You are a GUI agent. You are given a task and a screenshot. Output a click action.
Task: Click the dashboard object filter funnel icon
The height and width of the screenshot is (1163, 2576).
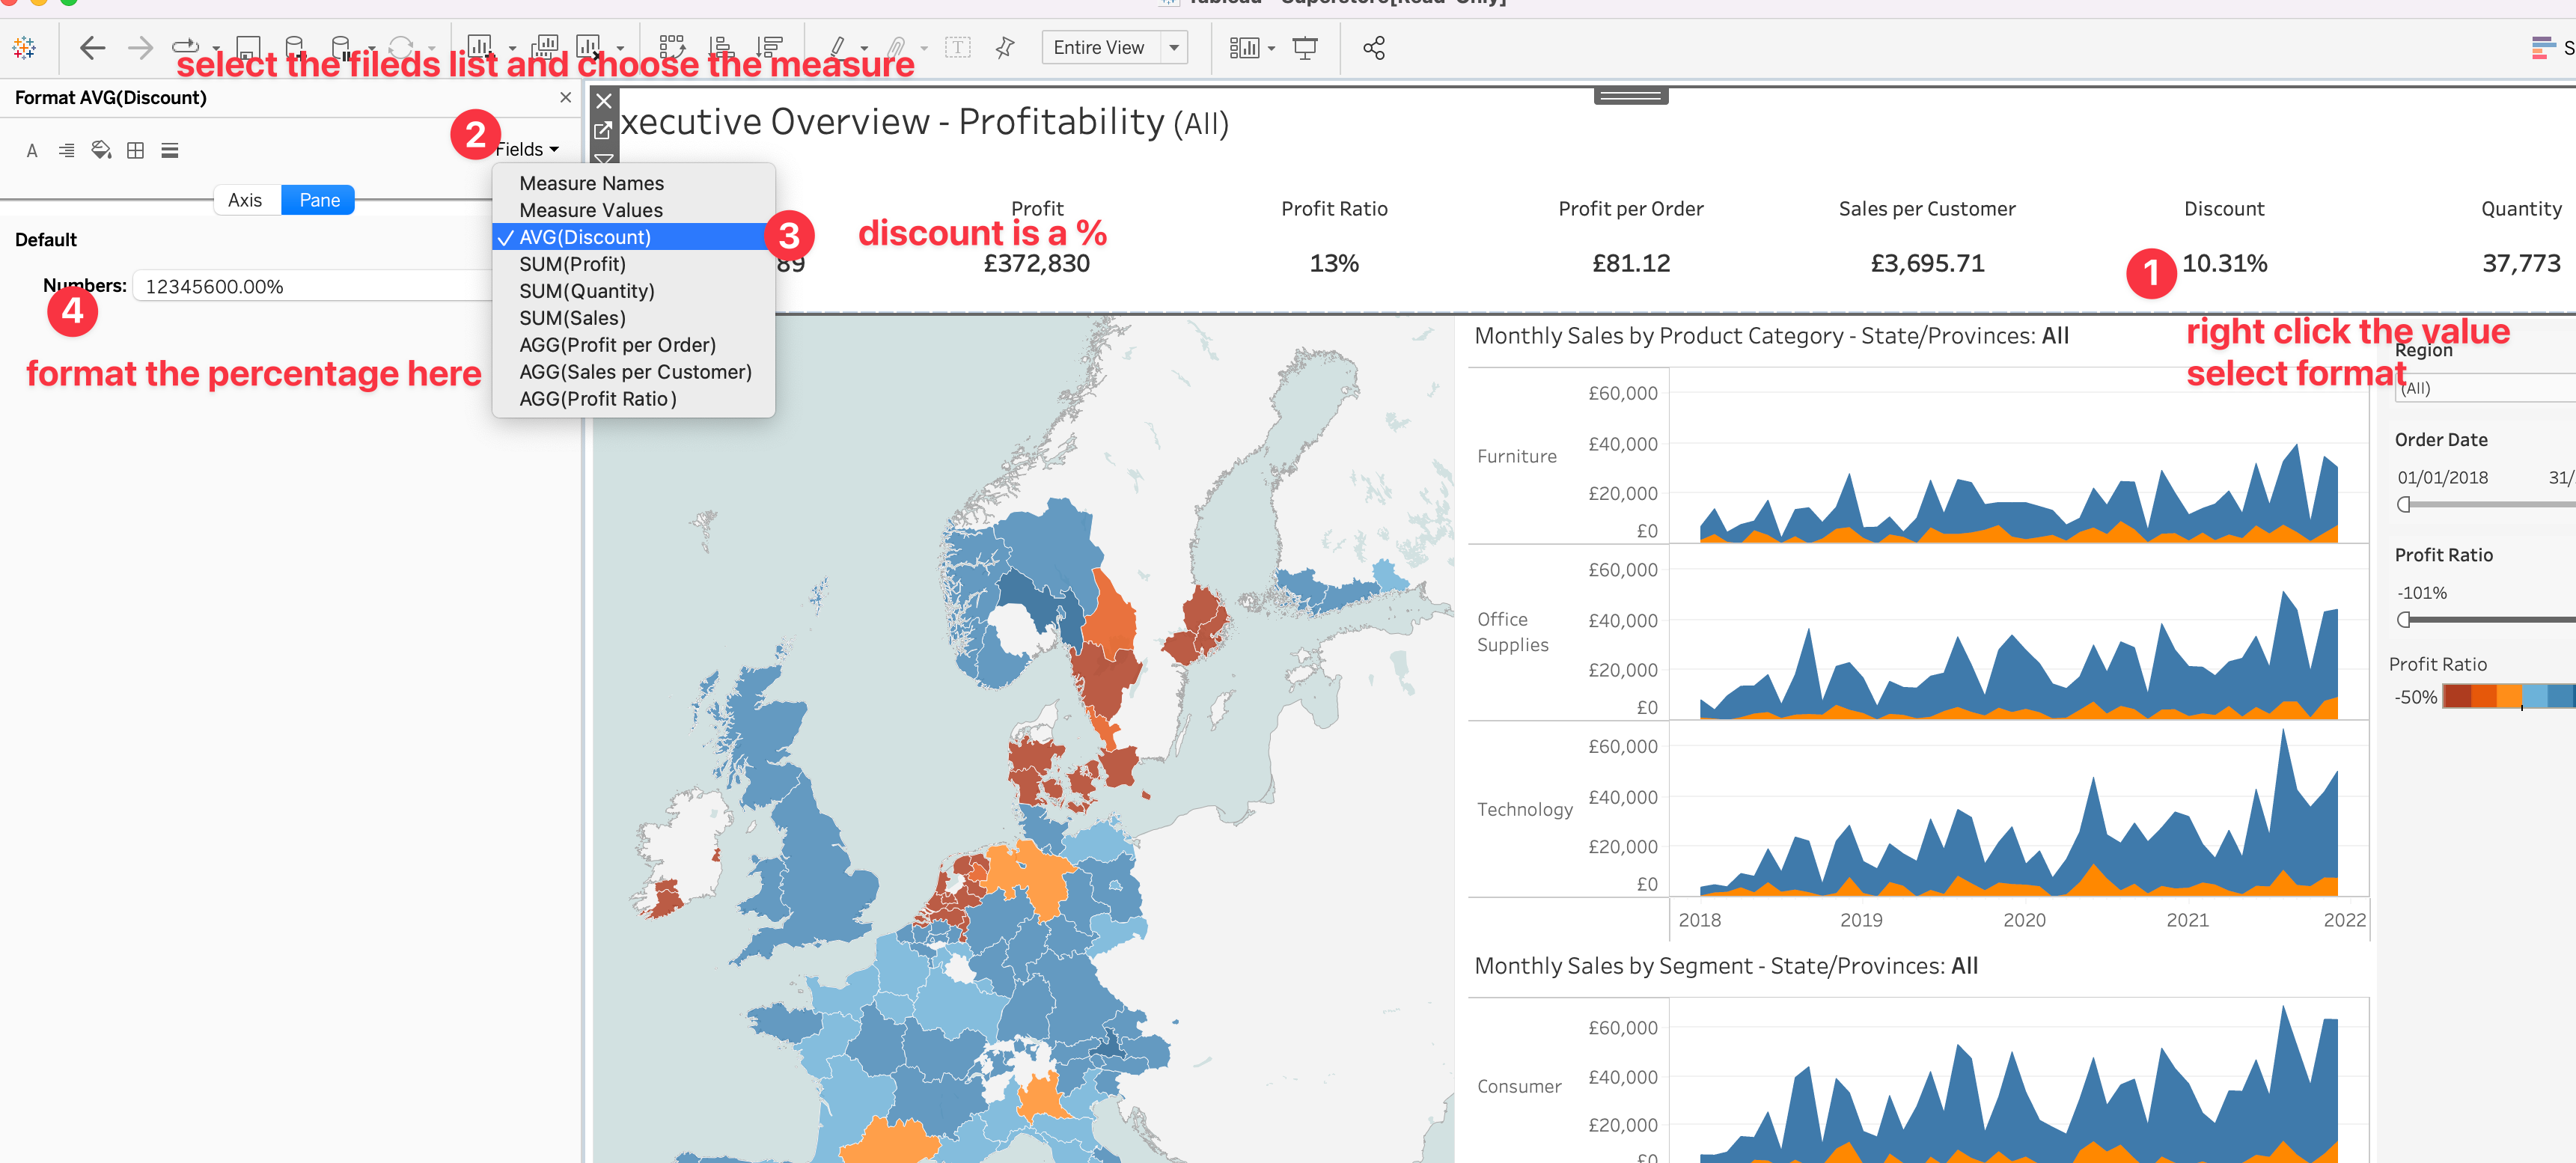pyautogui.click(x=604, y=158)
